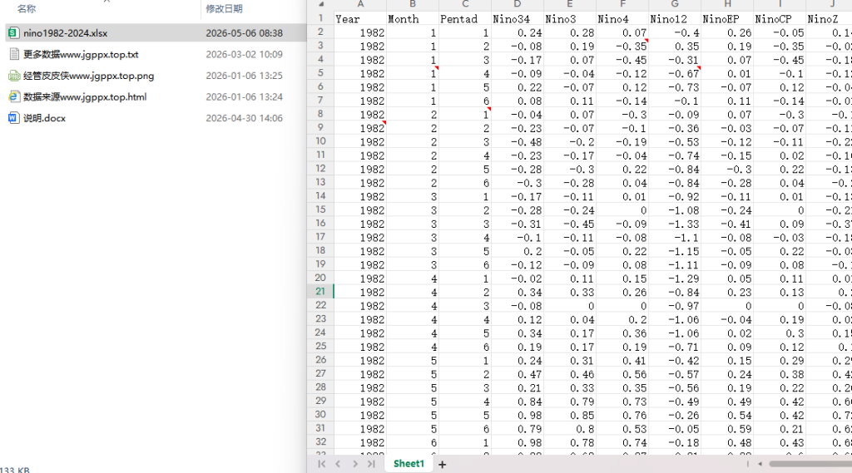Go to next sheet with the right arrow

[x=354, y=464]
